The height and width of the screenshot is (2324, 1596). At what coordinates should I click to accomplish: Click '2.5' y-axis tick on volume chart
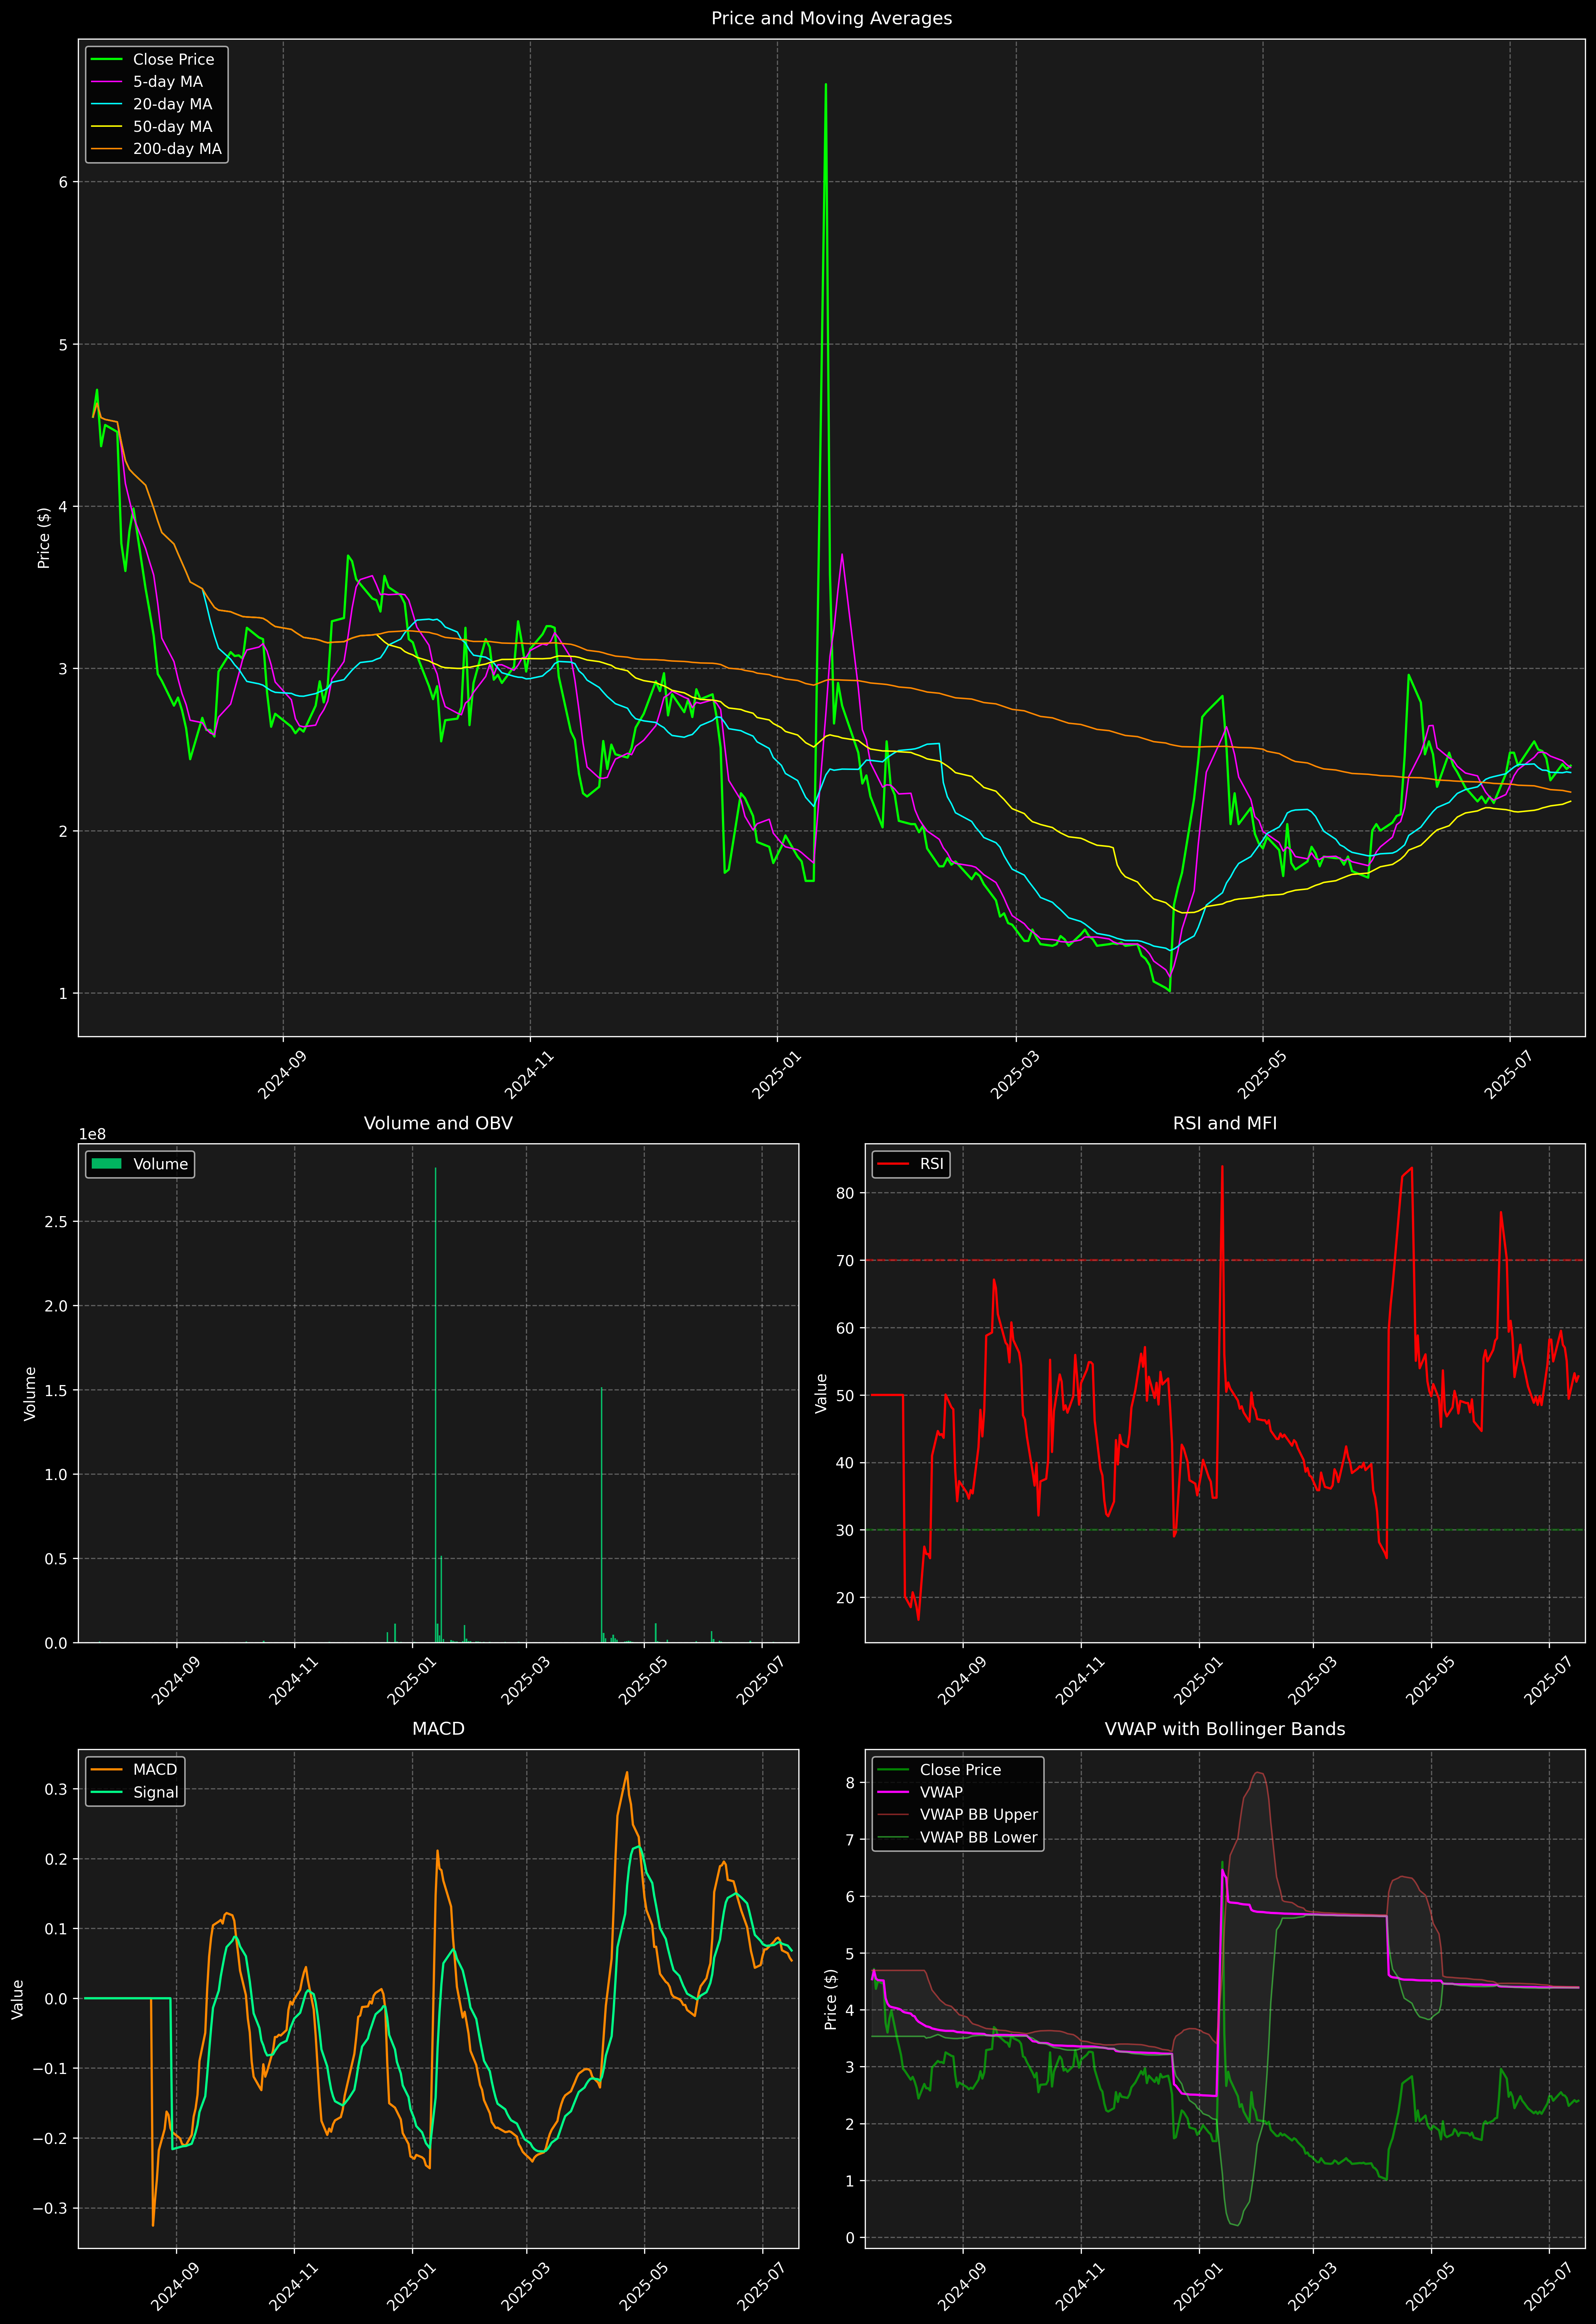(x=56, y=1222)
